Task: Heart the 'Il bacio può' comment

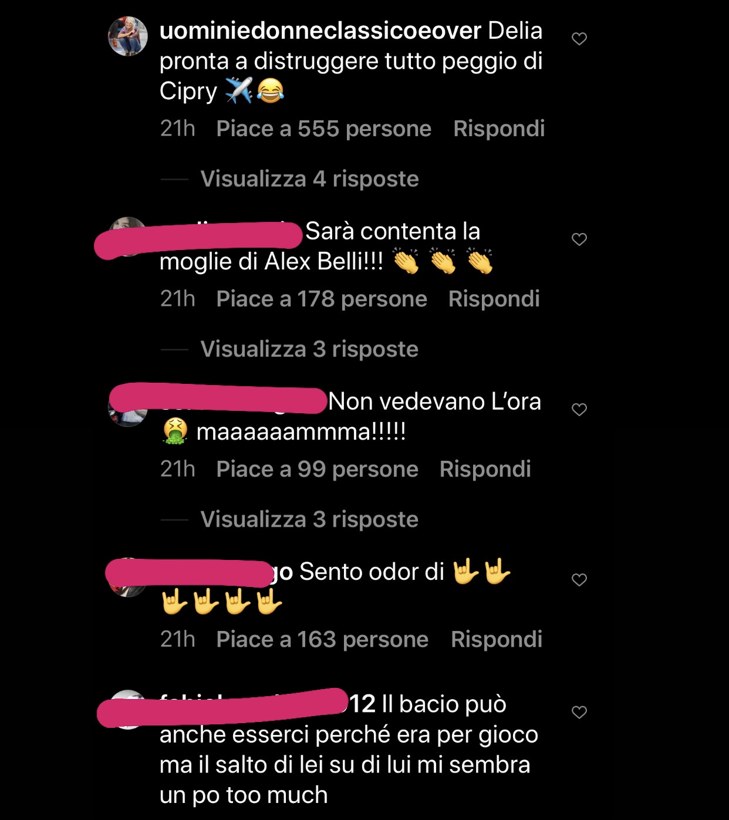Action: point(579,712)
